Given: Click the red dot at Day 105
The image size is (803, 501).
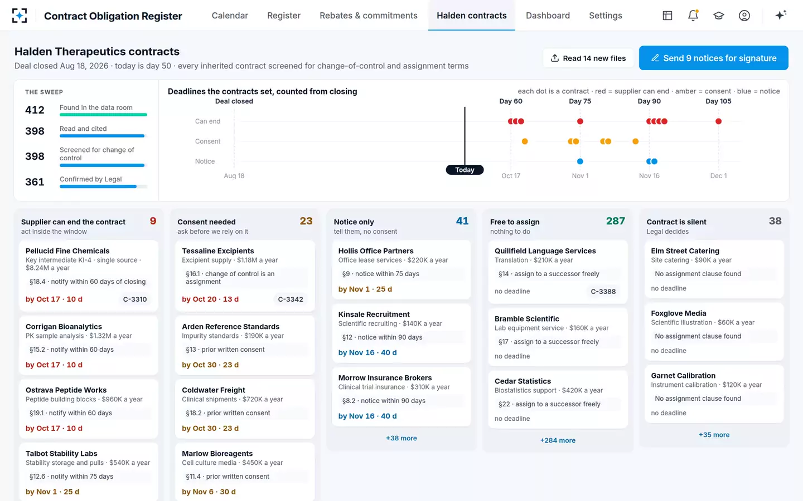Looking at the screenshot, I should (x=718, y=121).
